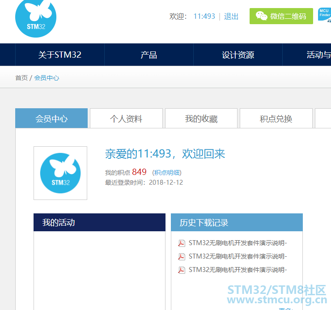This screenshot has width=331, height=310.
Task: Click PDF icon of third download record
Action: 182,270
